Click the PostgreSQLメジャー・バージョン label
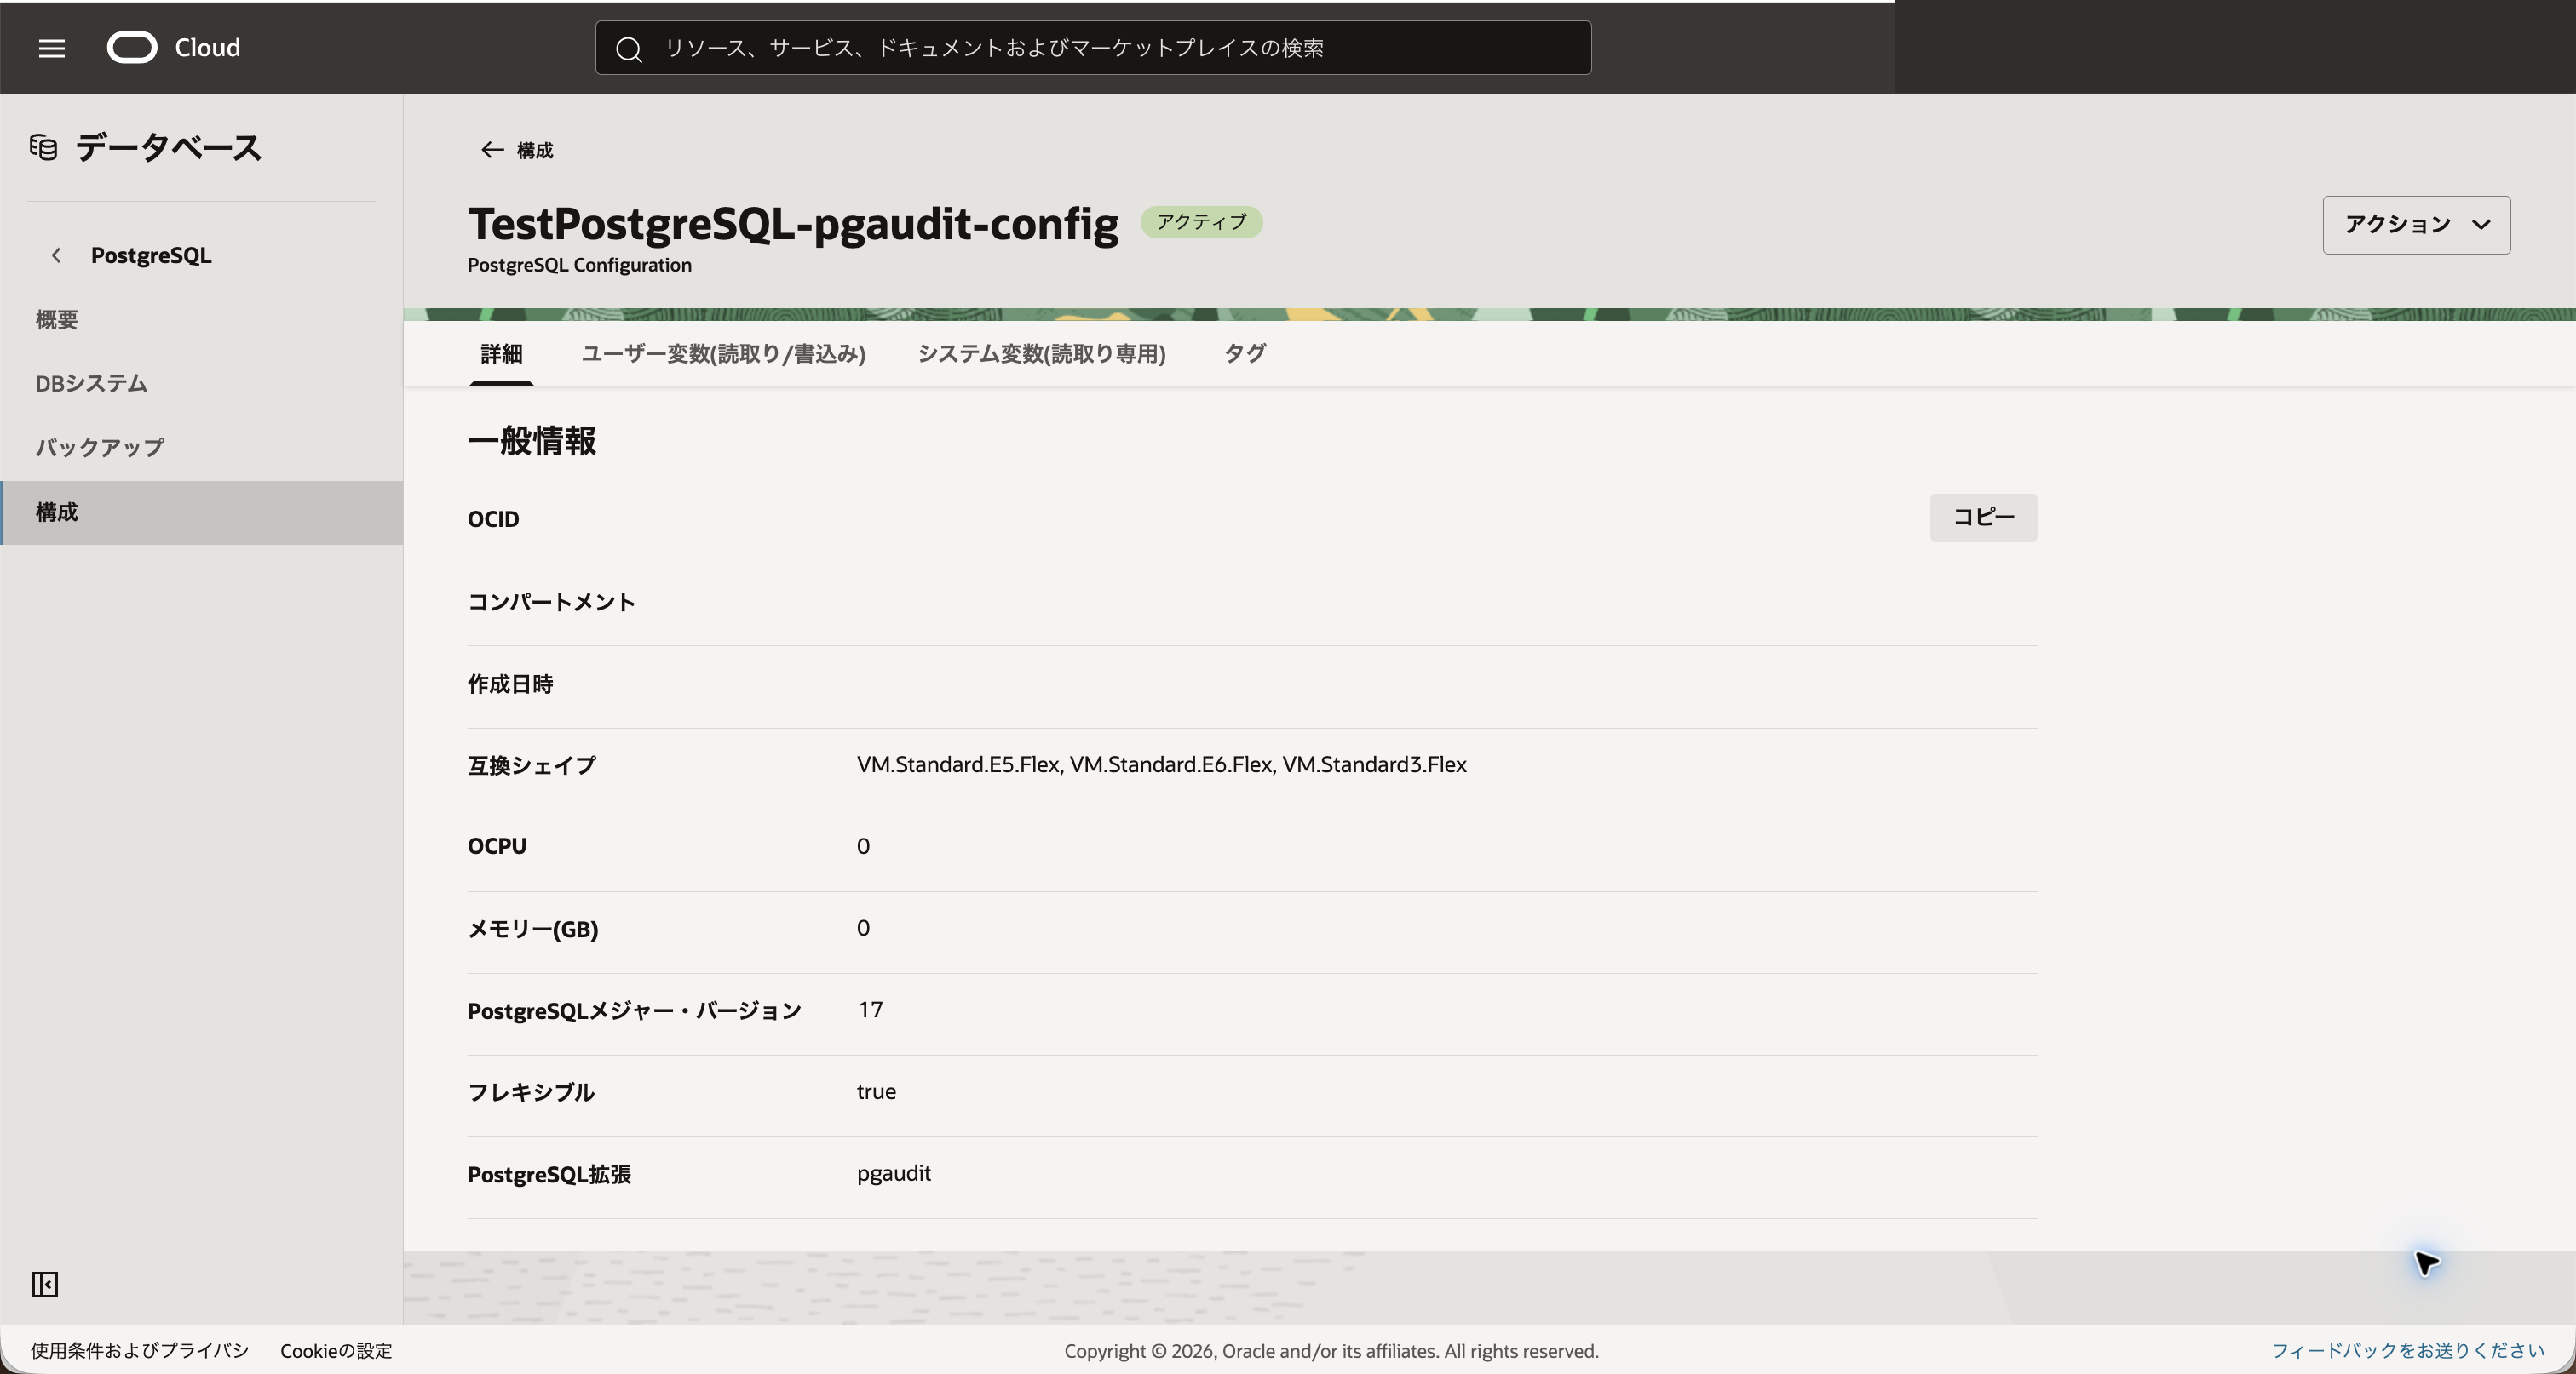Viewport: 2576px width, 1374px height. click(x=634, y=1011)
